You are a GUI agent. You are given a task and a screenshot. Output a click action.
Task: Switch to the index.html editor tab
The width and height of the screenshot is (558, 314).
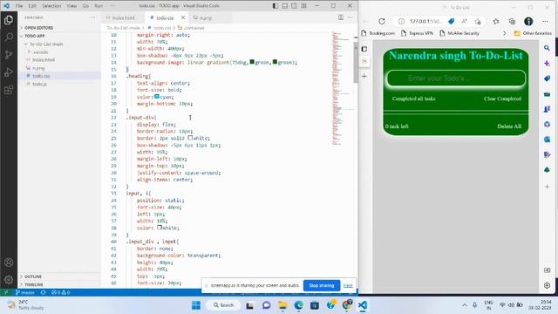click(x=123, y=17)
